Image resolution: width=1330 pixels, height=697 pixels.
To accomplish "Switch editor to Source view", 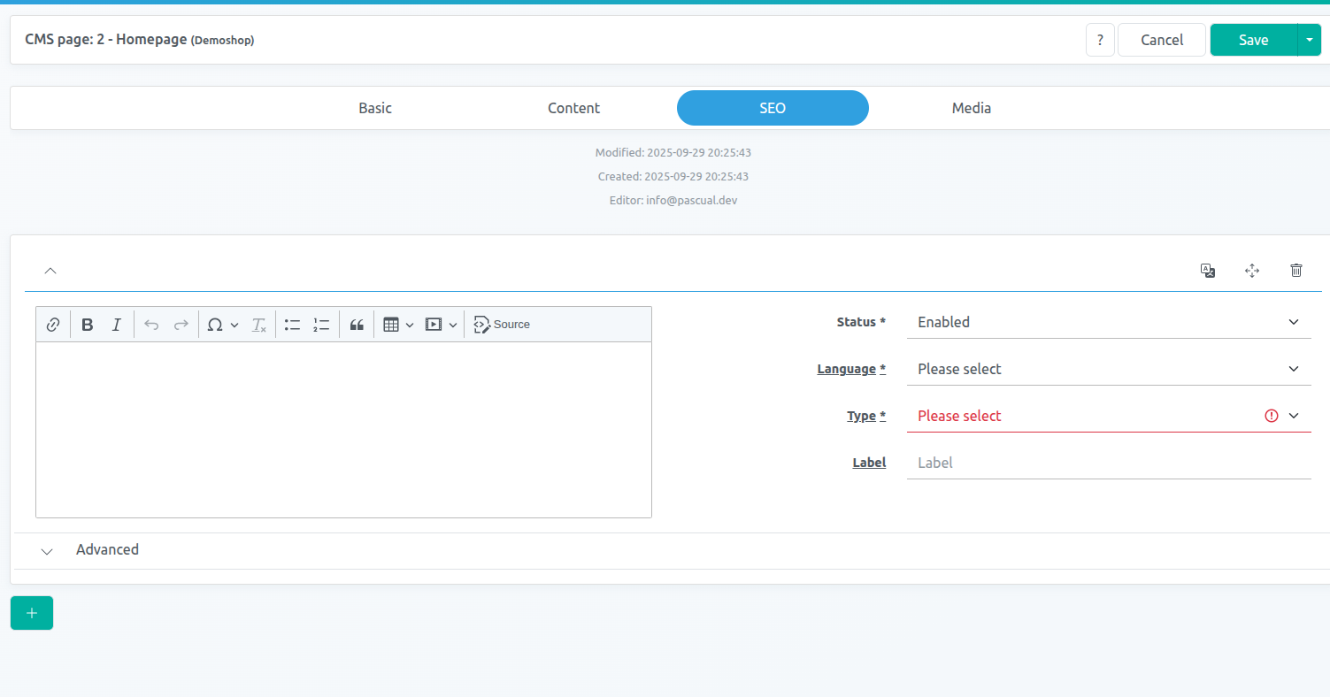I will pos(502,325).
